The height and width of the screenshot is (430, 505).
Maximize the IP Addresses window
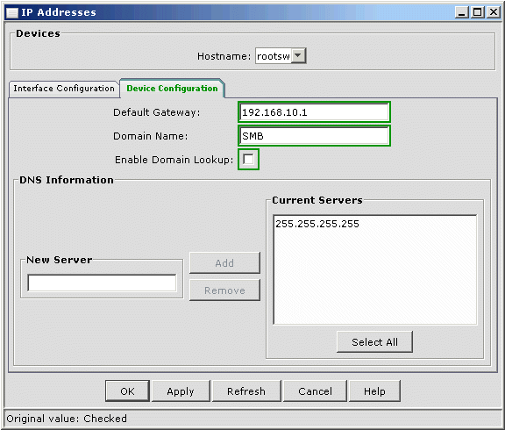coord(478,12)
